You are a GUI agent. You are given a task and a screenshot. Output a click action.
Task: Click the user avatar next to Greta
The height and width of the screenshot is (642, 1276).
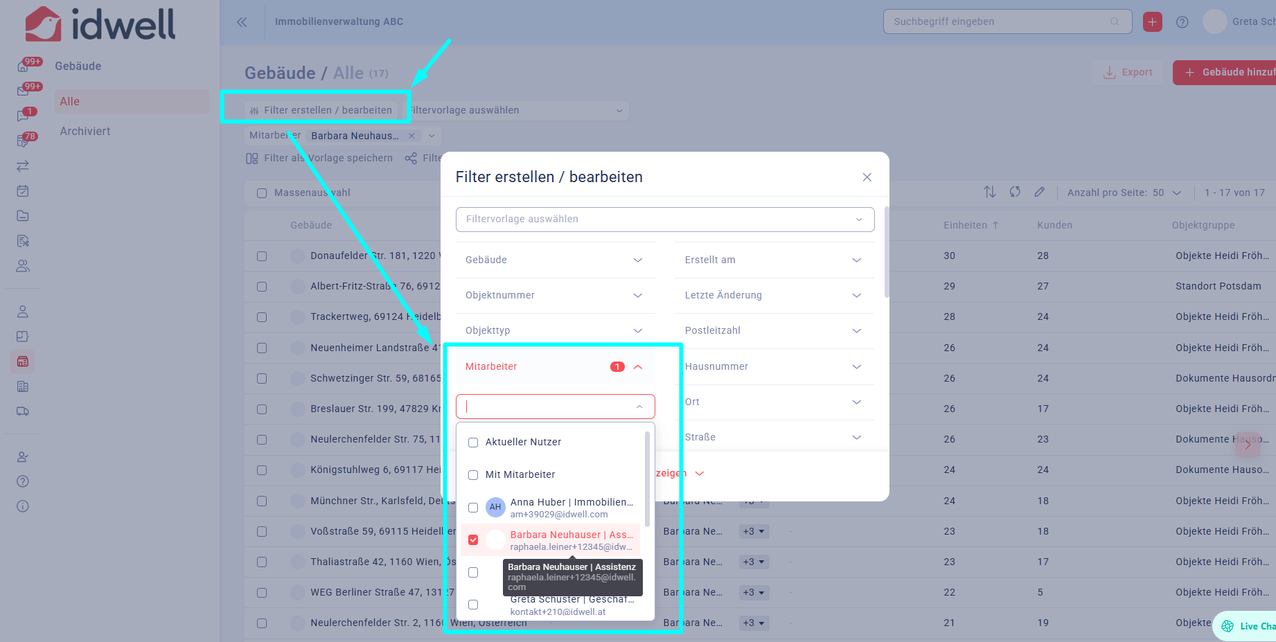coord(1214,21)
